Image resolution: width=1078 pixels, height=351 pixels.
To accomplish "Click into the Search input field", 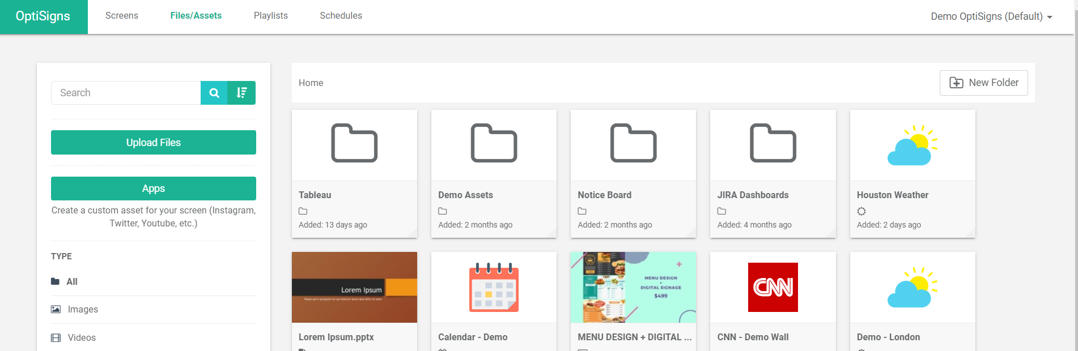I will [x=126, y=93].
